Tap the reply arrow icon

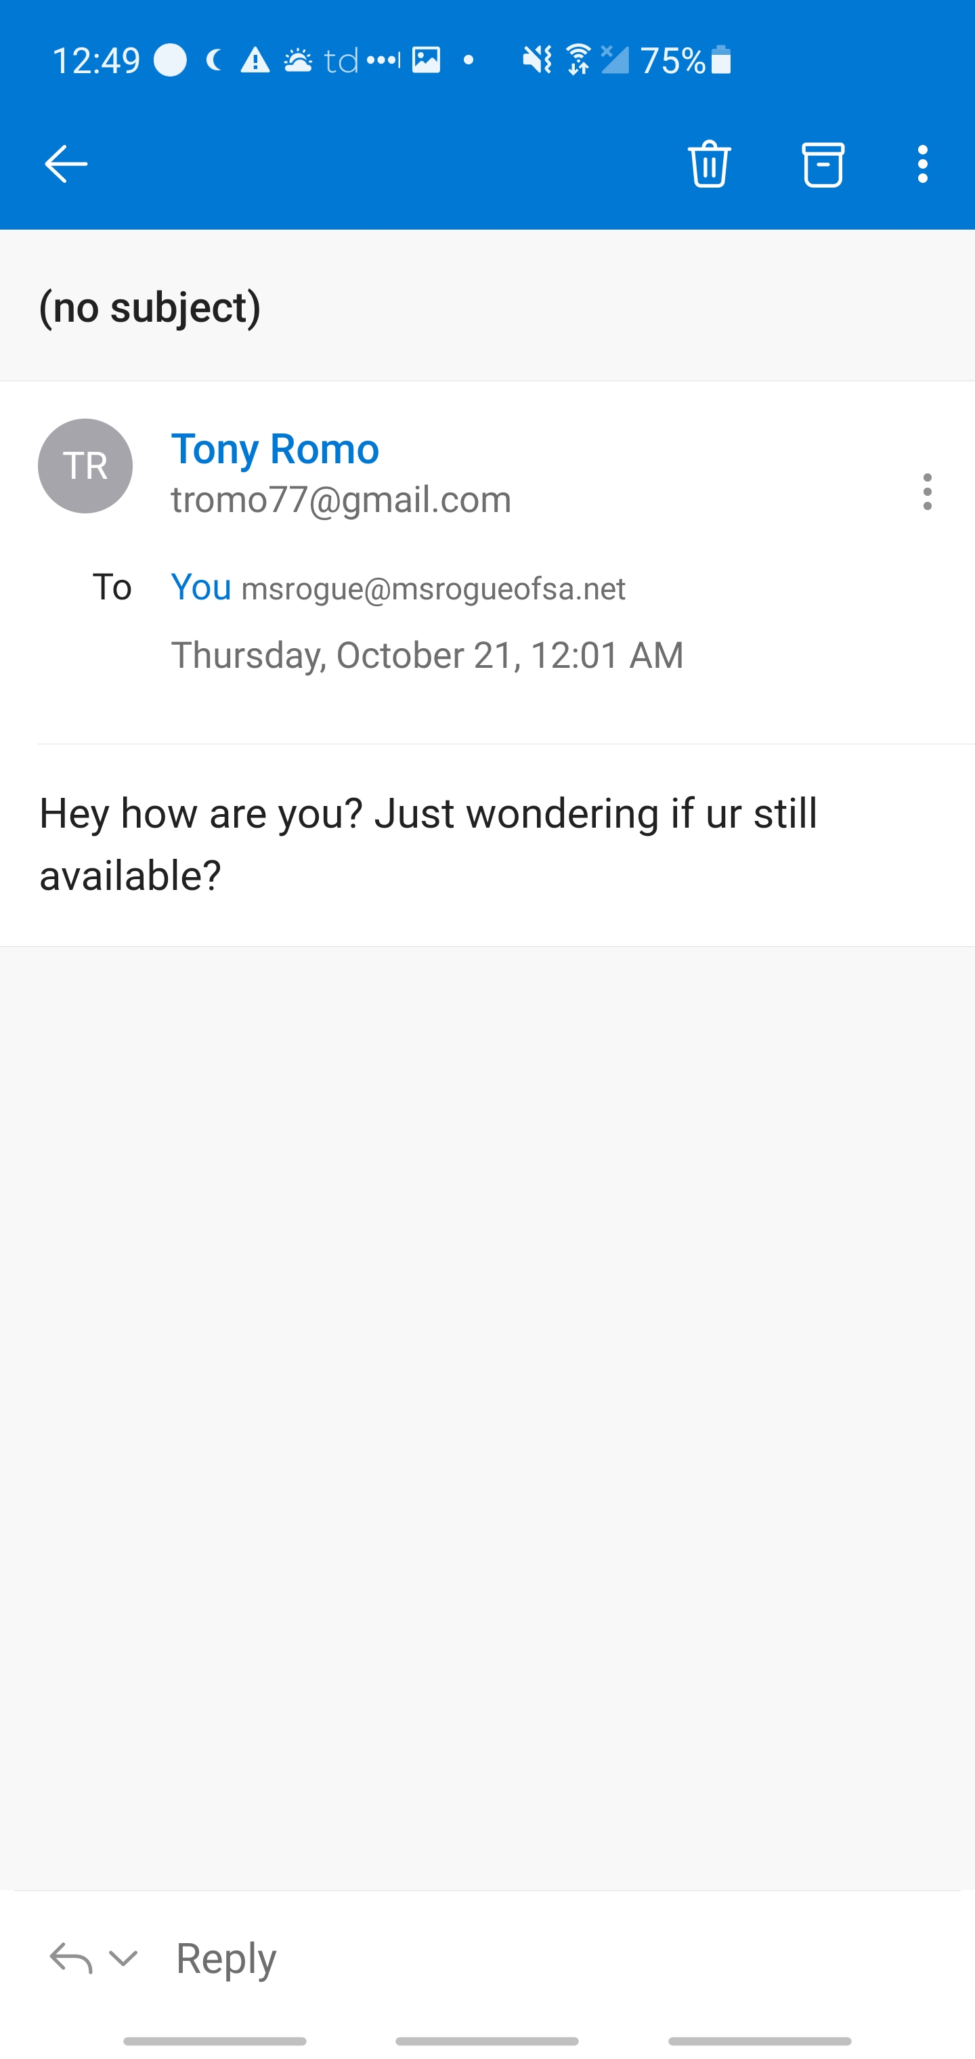70,1957
